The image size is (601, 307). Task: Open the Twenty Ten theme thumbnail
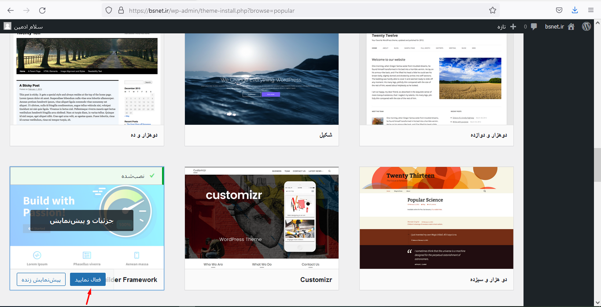coord(87,79)
